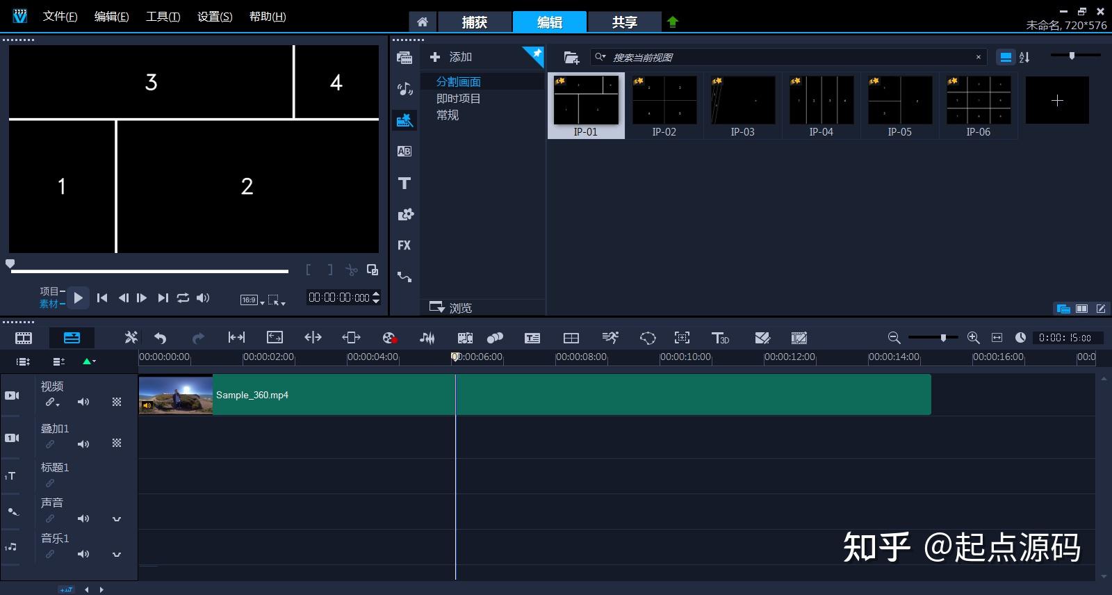This screenshot has width=1112, height=595.
Task: Click the home tab icon
Action: point(423,22)
